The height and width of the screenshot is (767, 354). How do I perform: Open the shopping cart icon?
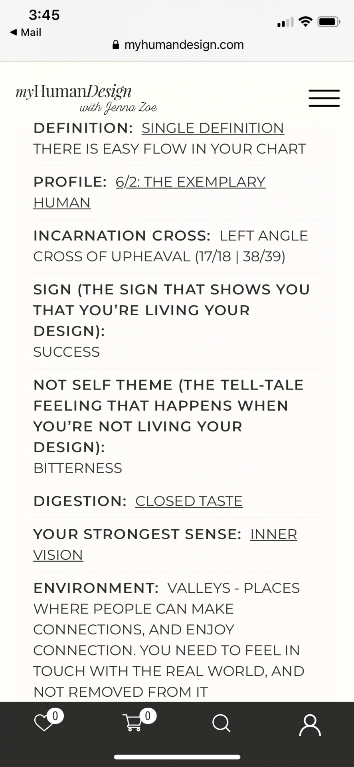133,723
